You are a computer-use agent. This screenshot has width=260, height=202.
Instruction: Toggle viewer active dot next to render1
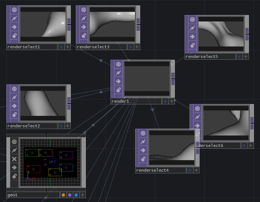point(165,101)
